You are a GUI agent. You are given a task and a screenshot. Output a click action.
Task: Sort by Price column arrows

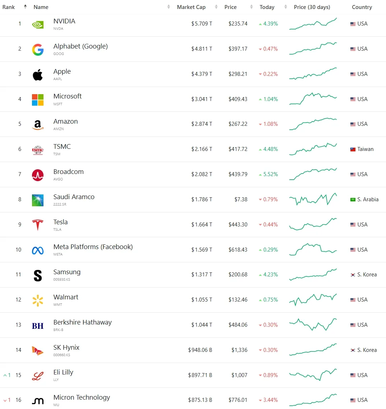252,7
